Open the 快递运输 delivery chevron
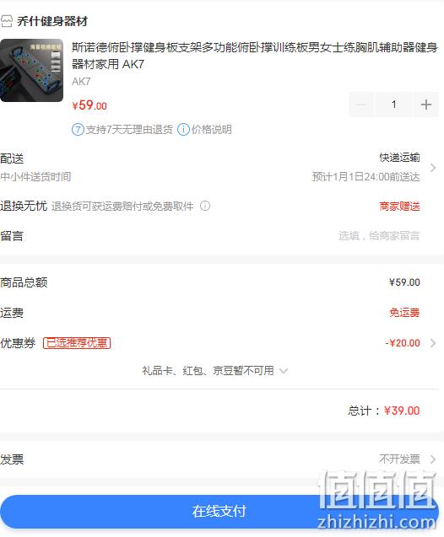Viewport: 444px width, 537px height. (433, 168)
